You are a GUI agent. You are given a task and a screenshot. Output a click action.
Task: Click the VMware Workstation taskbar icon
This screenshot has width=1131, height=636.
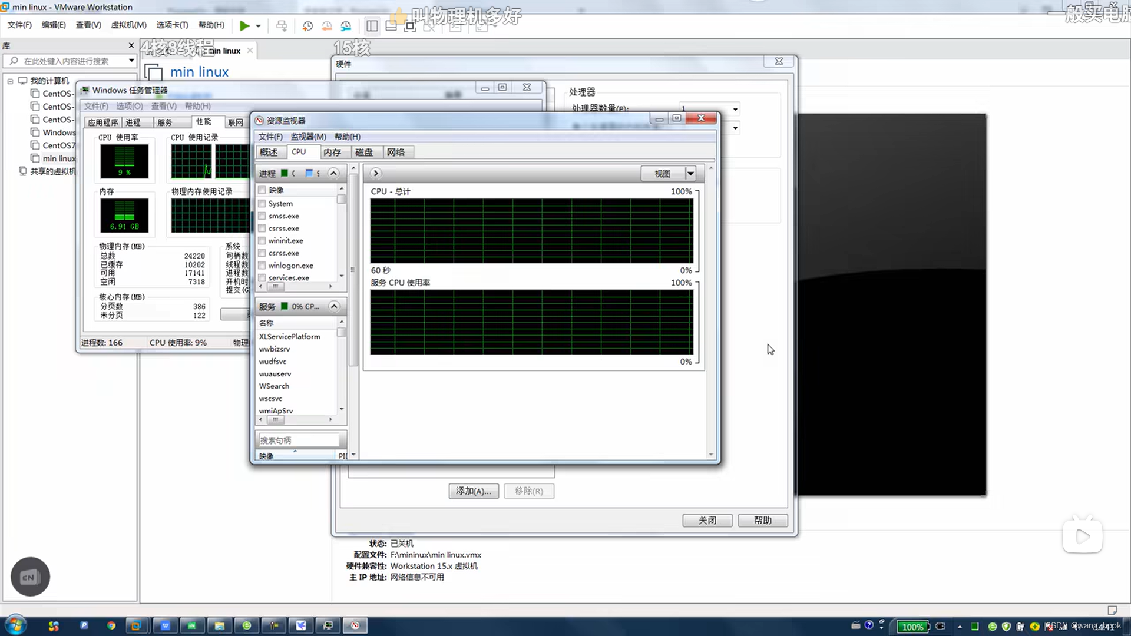(136, 625)
